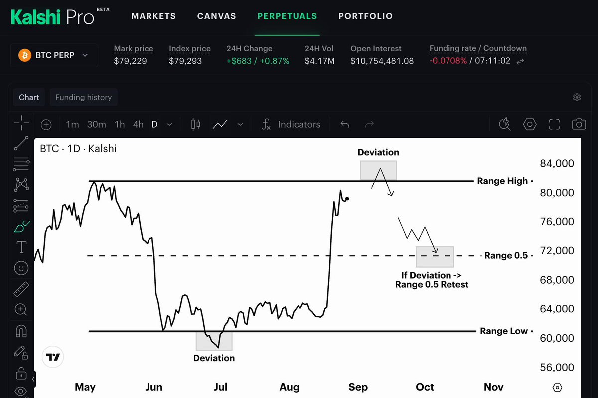
Task: Click the Index price label
Action: pos(190,49)
